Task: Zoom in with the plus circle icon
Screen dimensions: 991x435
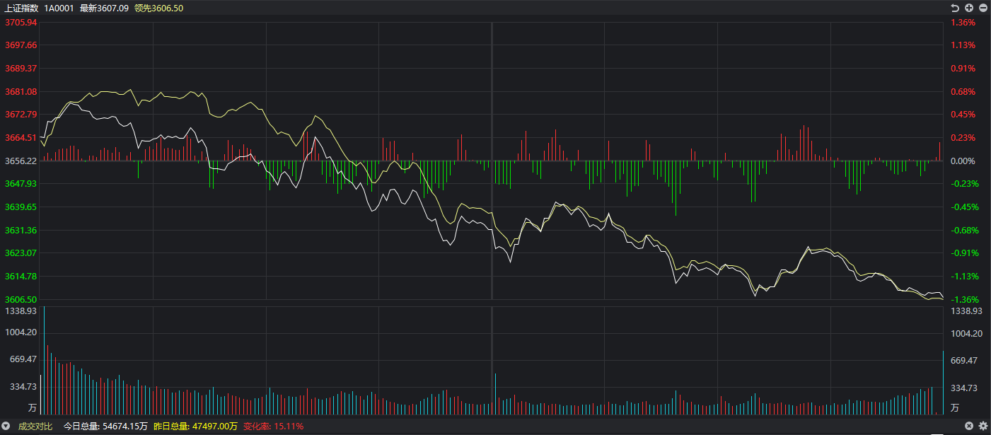Action: (969, 8)
